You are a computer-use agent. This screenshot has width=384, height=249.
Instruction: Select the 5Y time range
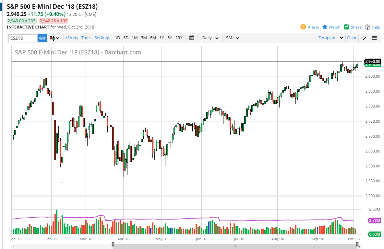(170, 38)
